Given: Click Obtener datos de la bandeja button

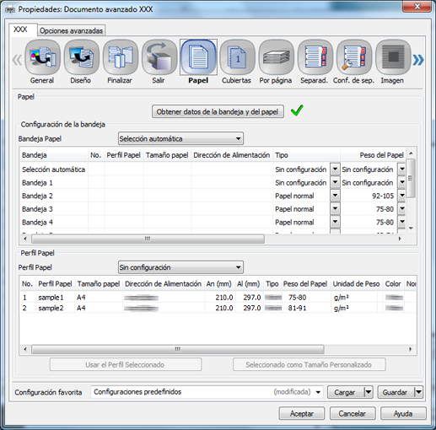Looking at the screenshot, I should click(x=218, y=111).
